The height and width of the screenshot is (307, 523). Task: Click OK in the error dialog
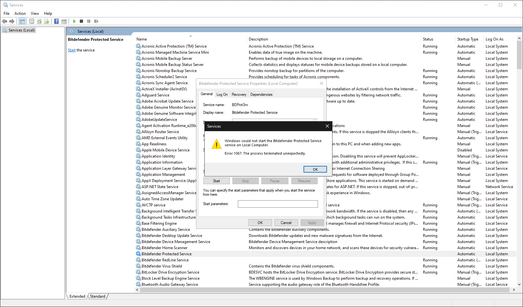tap(315, 169)
